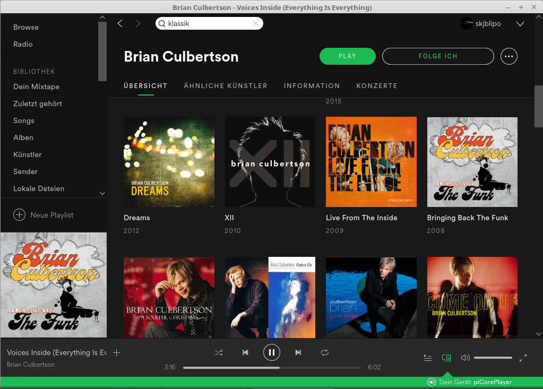Switch to the INFORMATION tab
The image size is (543, 389).
pyautogui.click(x=312, y=86)
